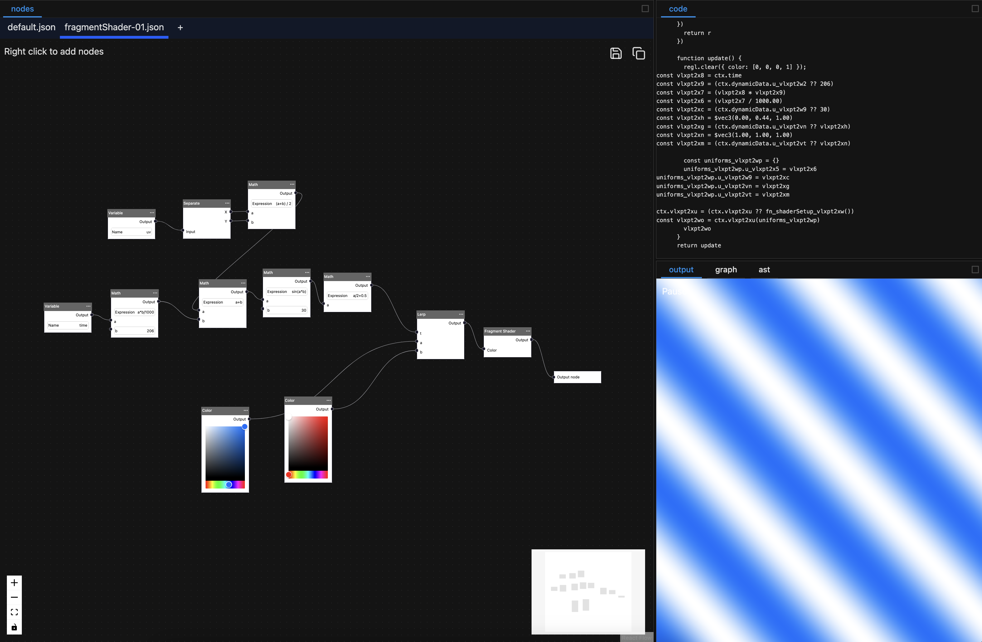Switch to the graph tab

point(726,270)
